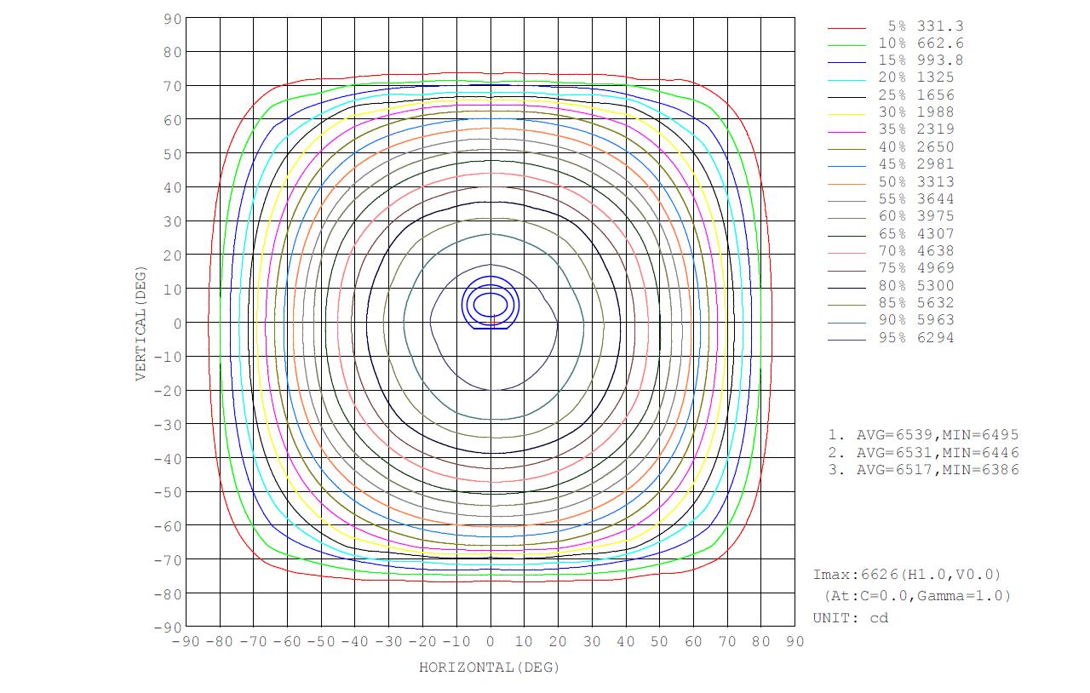Click the yellow 30% legend color line
Viewport: 1090px width, 693px height.
[x=847, y=114]
